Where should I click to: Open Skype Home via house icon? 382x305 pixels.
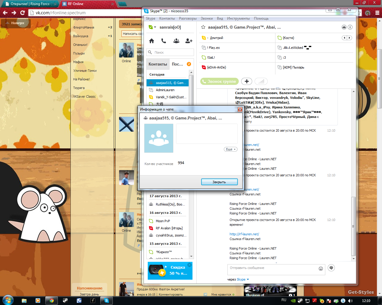tap(152, 41)
